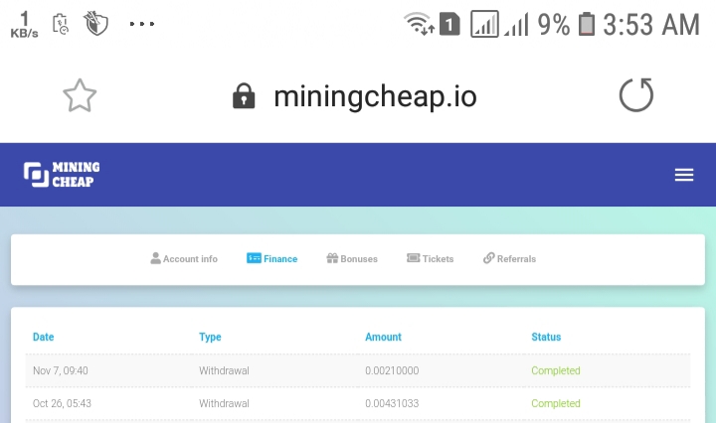Tap the KB/s network speed indicator
This screenshot has height=423, width=716.
click(x=24, y=25)
